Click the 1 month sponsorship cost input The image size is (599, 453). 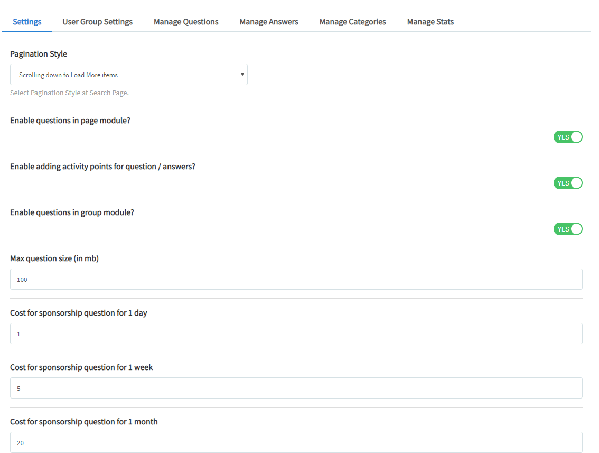[x=296, y=442]
